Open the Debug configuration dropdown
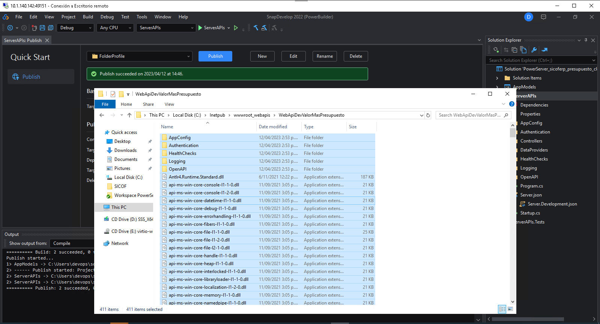This screenshot has height=324, width=600. (x=75, y=28)
